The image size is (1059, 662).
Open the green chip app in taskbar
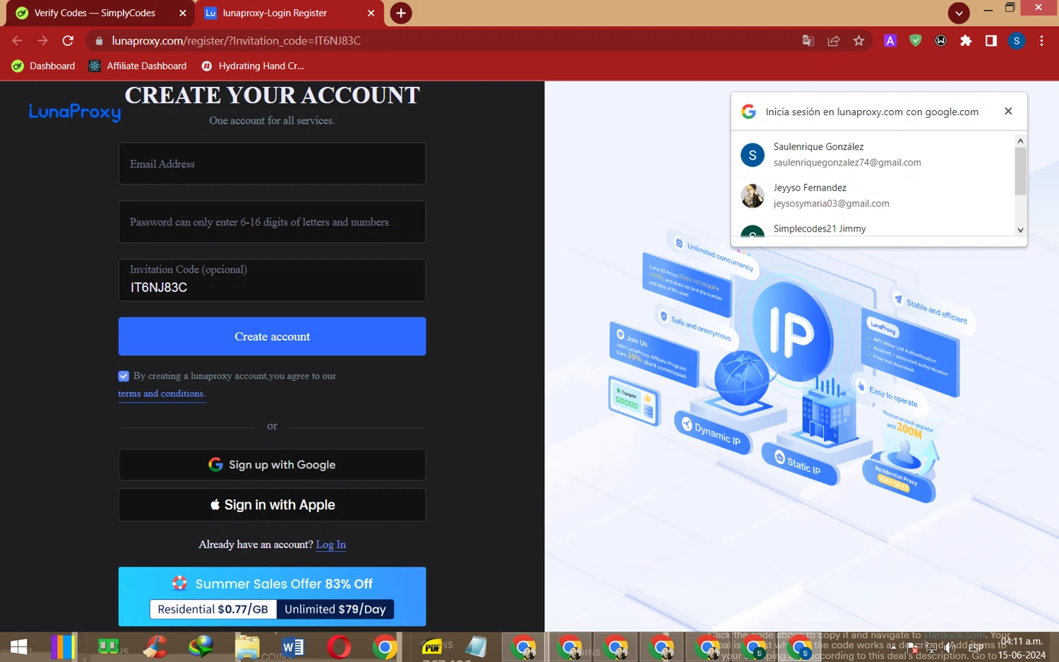(109, 646)
